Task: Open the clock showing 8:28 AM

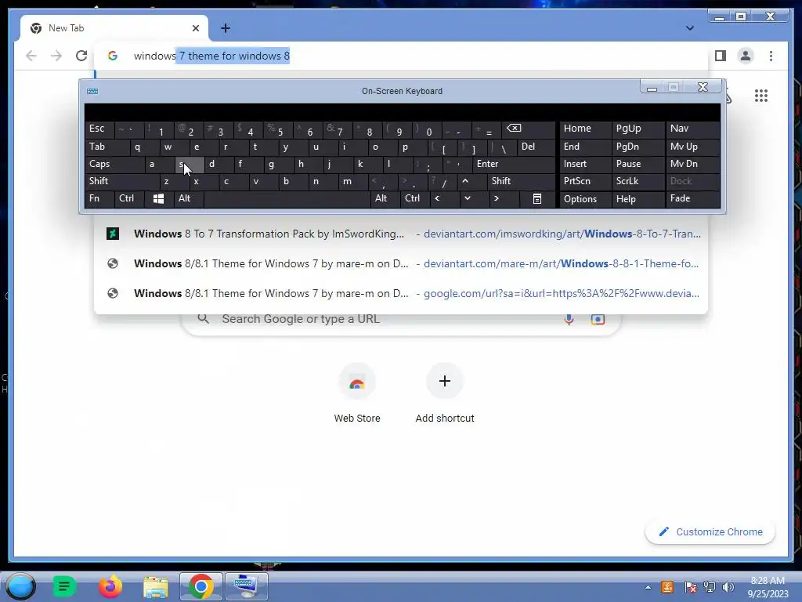Action: (x=768, y=587)
